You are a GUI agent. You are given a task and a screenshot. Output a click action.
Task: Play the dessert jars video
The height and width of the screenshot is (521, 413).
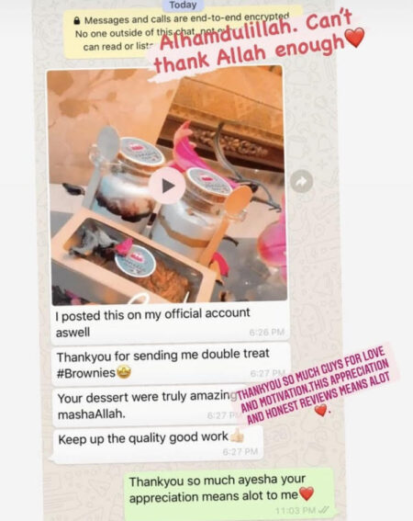click(x=167, y=186)
